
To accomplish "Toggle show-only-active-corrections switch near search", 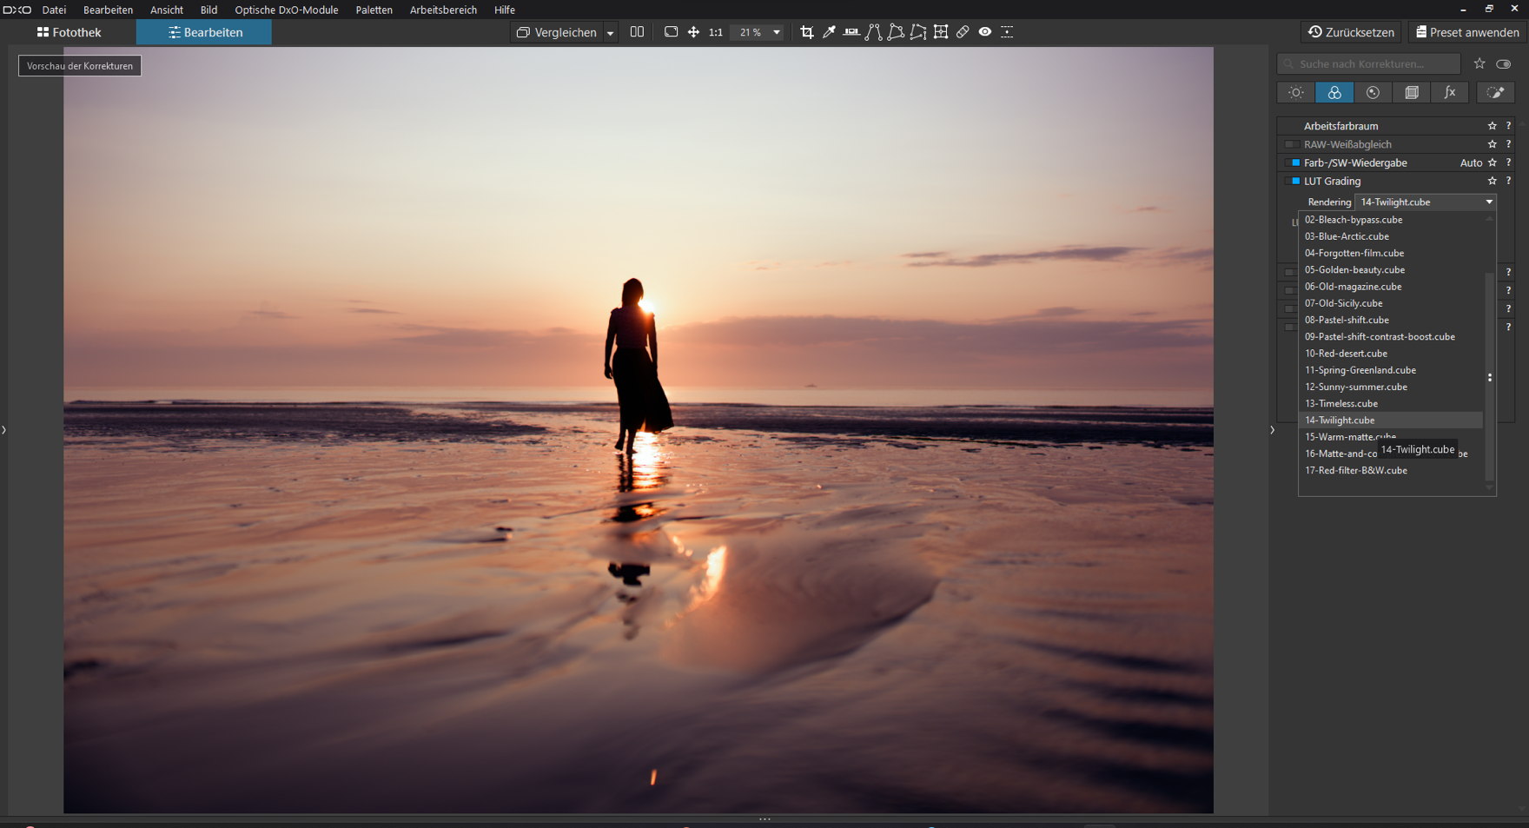I will 1504,64.
